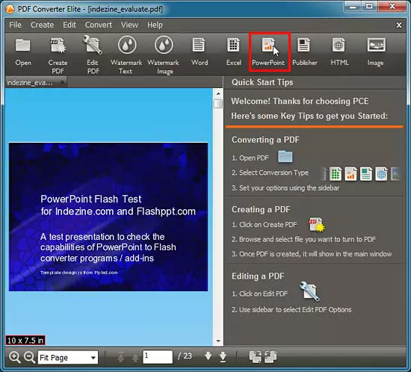The height and width of the screenshot is (372, 411).
Task: Click the green Excel icon in tips
Action: click(336, 174)
